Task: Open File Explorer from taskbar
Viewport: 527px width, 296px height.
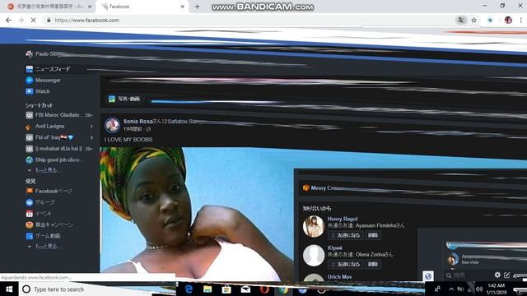Action: pyautogui.click(x=208, y=289)
